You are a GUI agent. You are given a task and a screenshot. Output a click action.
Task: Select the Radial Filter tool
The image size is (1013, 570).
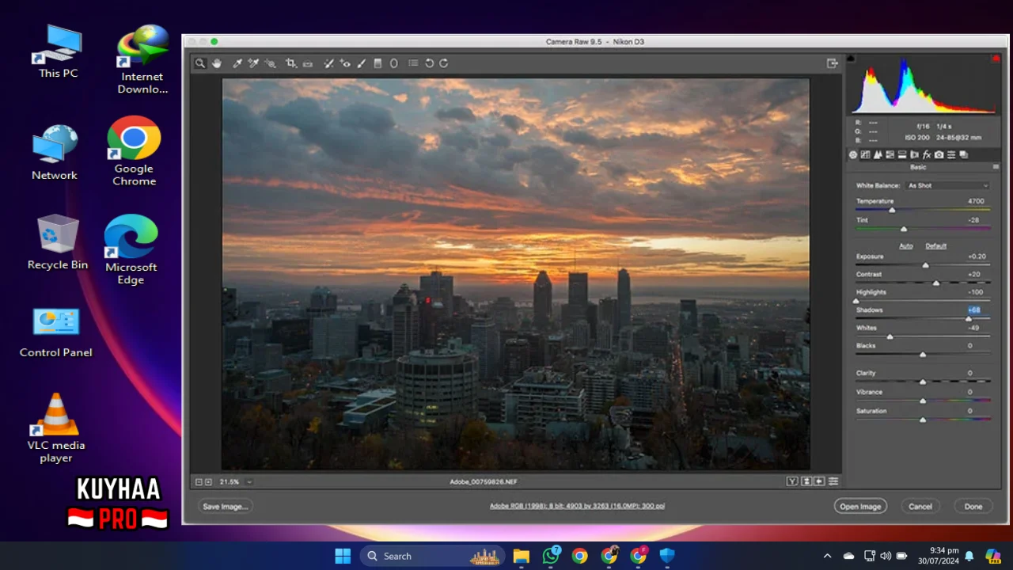pyautogui.click(x=393, y=63)
